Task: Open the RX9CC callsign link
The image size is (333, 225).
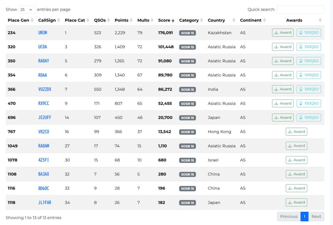Action: click(44, 103)
